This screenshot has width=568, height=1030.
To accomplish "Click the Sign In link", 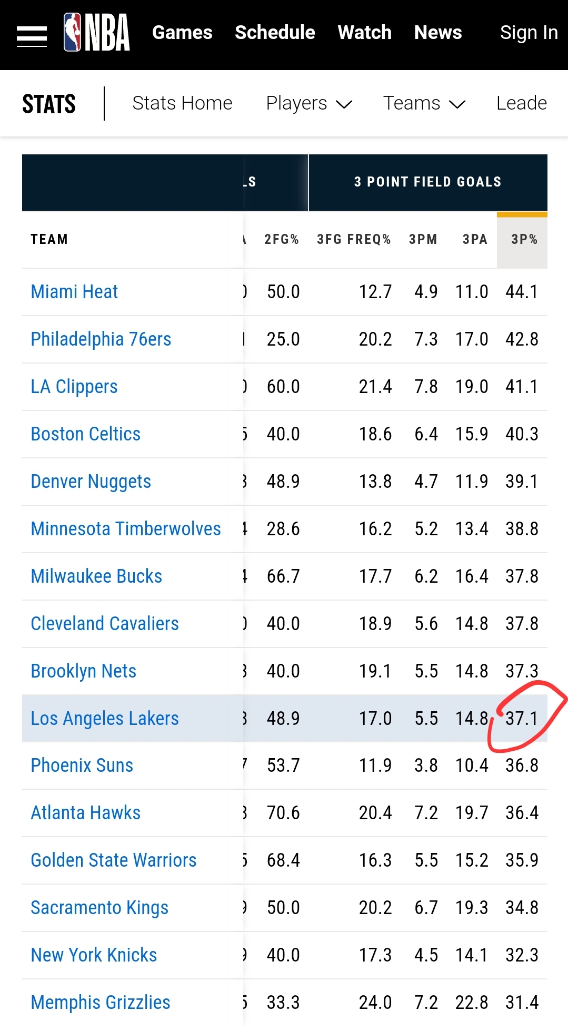I will [x=529, y=33].
